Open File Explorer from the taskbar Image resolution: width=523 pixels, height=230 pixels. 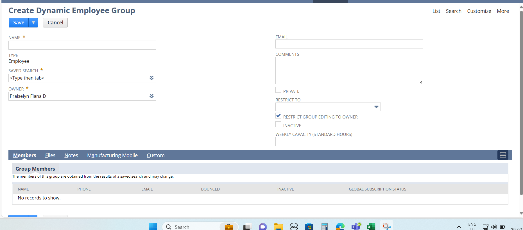pyautogui.click(x=278, y=226)
